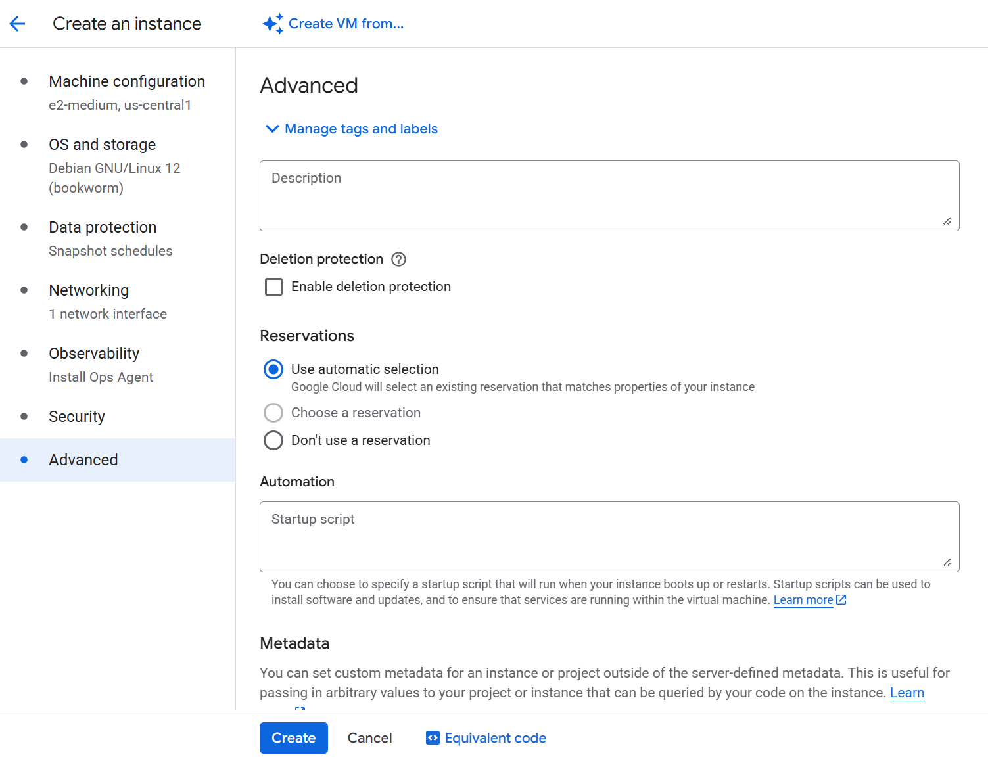Open external link icon after startup script Learn more

841,599
